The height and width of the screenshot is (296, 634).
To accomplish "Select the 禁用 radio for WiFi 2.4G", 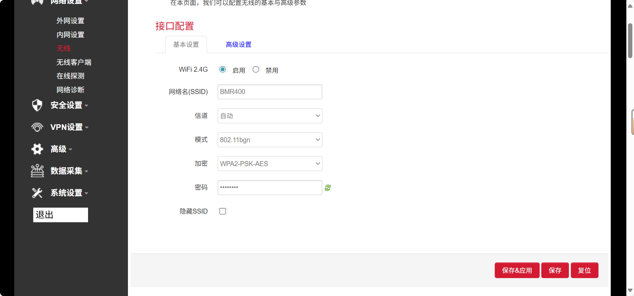I will tap(256, 69).
